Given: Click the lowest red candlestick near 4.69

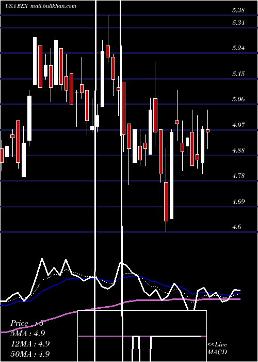Looking at the screenshot, I should pos(166,202).
